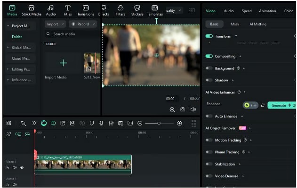Enable the Video Denoise switch

pos(209,176)
